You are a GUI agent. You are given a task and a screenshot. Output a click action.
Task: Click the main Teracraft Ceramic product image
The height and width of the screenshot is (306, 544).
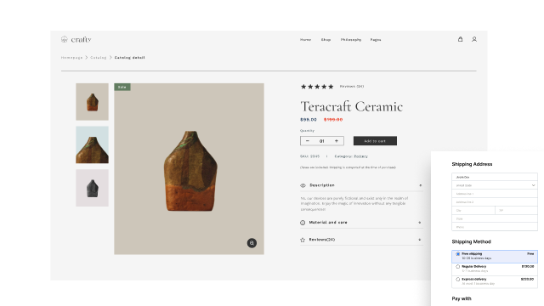[189, 169]
